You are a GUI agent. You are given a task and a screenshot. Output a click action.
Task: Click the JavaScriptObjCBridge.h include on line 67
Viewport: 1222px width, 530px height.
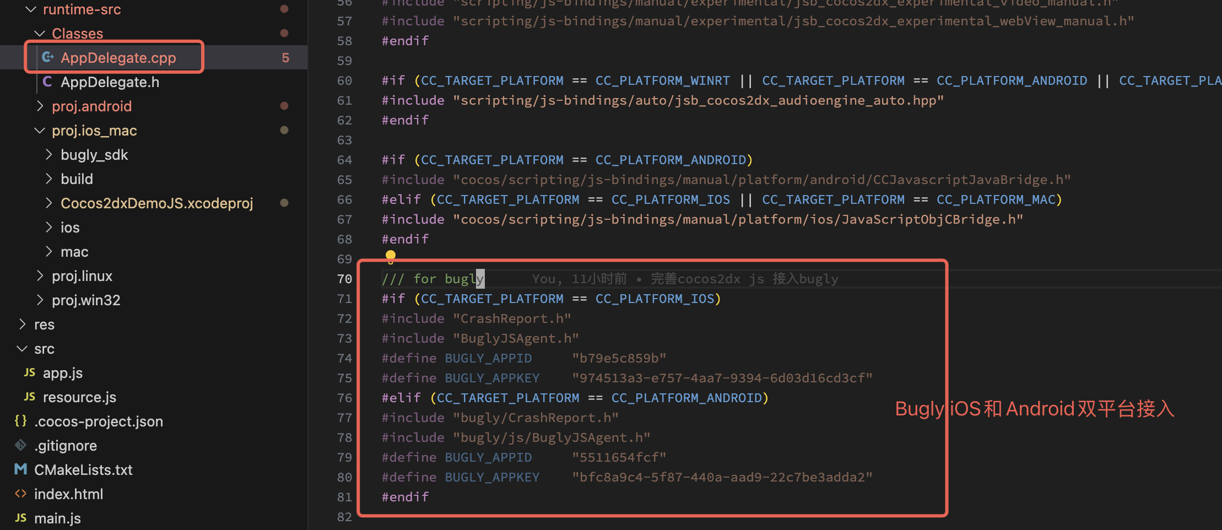click(738, 219)
